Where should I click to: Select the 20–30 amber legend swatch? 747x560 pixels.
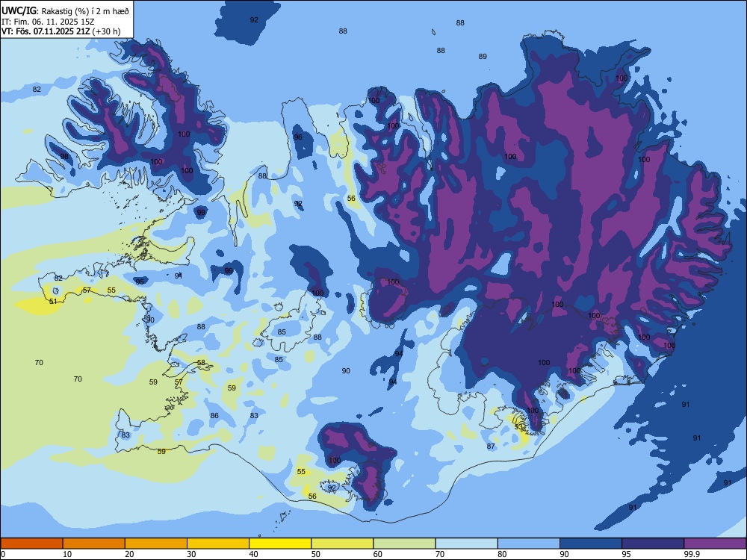156,544
